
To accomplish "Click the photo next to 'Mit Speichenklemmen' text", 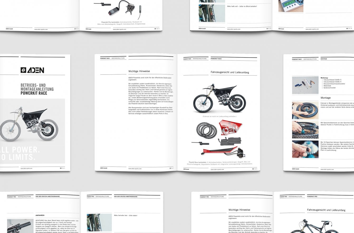I will click(x=305, y=130).
